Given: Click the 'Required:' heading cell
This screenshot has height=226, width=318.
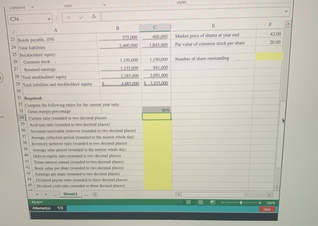Looking at the screenshot, I should point(34,98).
